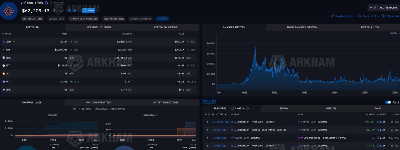Click the DAI token icon in portfolio
The width and height of the screenshot is (400, 150).
[4, 73]
